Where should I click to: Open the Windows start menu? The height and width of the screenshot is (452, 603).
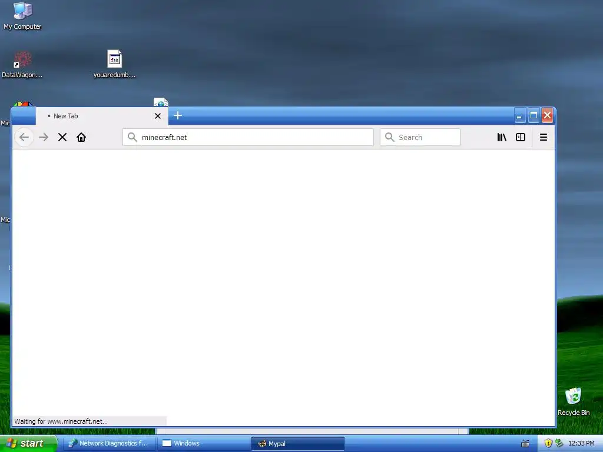point(28,443)
